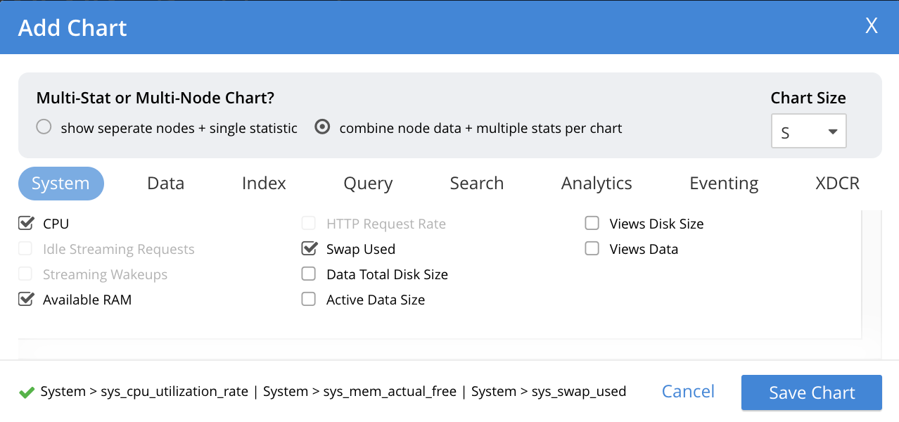Open the Chart Size dropdown
The width and height of the screenshot is (899, 422).
pyautogui.click(x=808, y=132)
